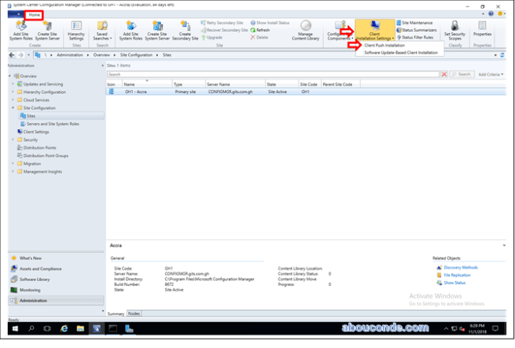Switch to the Nodes tab

click(133, 313)
